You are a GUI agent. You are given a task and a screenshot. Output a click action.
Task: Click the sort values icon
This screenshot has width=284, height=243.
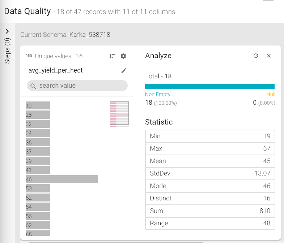point(113,56)
